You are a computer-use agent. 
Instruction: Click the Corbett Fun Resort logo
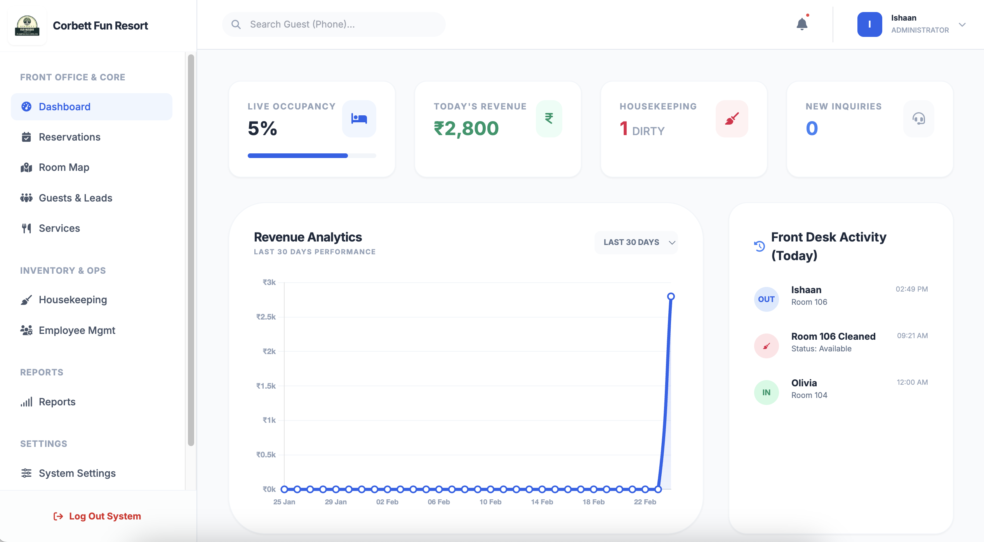[x=27, y=26]
